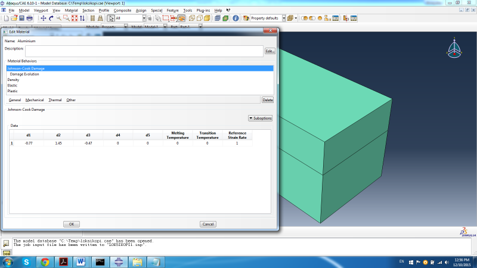Click the d2 cell value 1.45
Screen dimensions: 477x268
58,143
